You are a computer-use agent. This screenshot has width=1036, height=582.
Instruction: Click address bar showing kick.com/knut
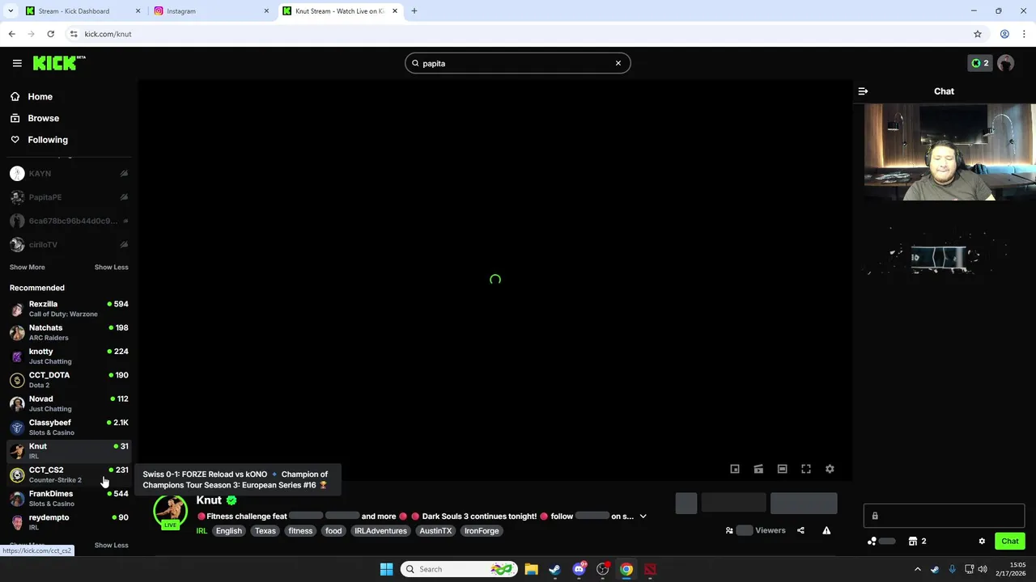click(518, 34)
